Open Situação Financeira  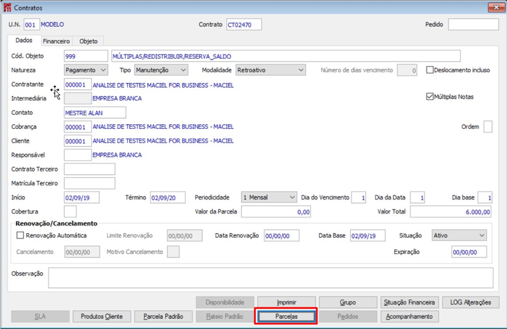point(410,303)
